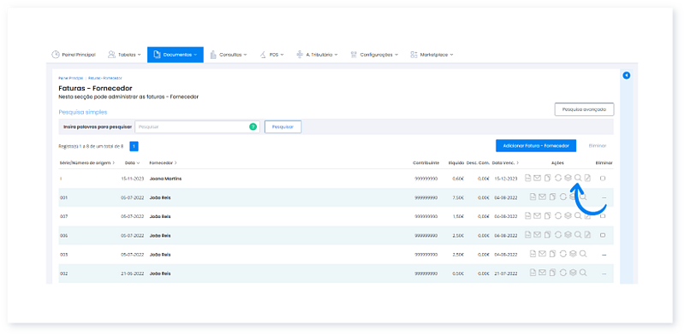Click supplier name Joana Martins
Screen dimensions: 685x335
tap(165, 179)
